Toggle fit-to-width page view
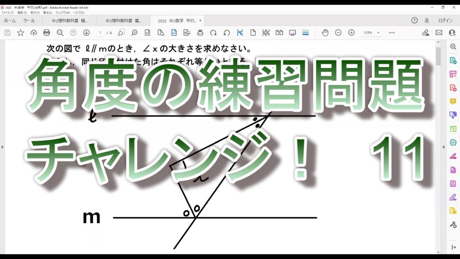460x259 pixels. 174,33
